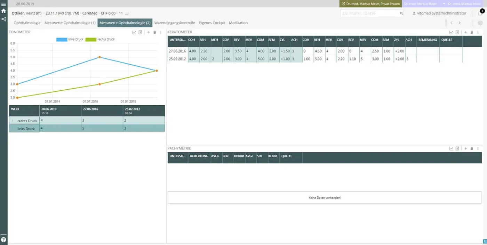Add a new Tonometer entry
Viewport: 487px width, 245px height.
[149, 32]
